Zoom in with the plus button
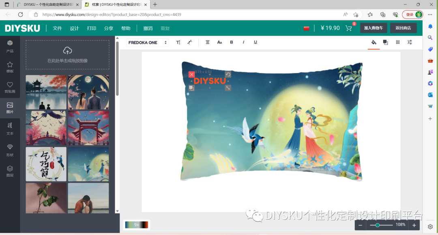 (x=414, y=225)
